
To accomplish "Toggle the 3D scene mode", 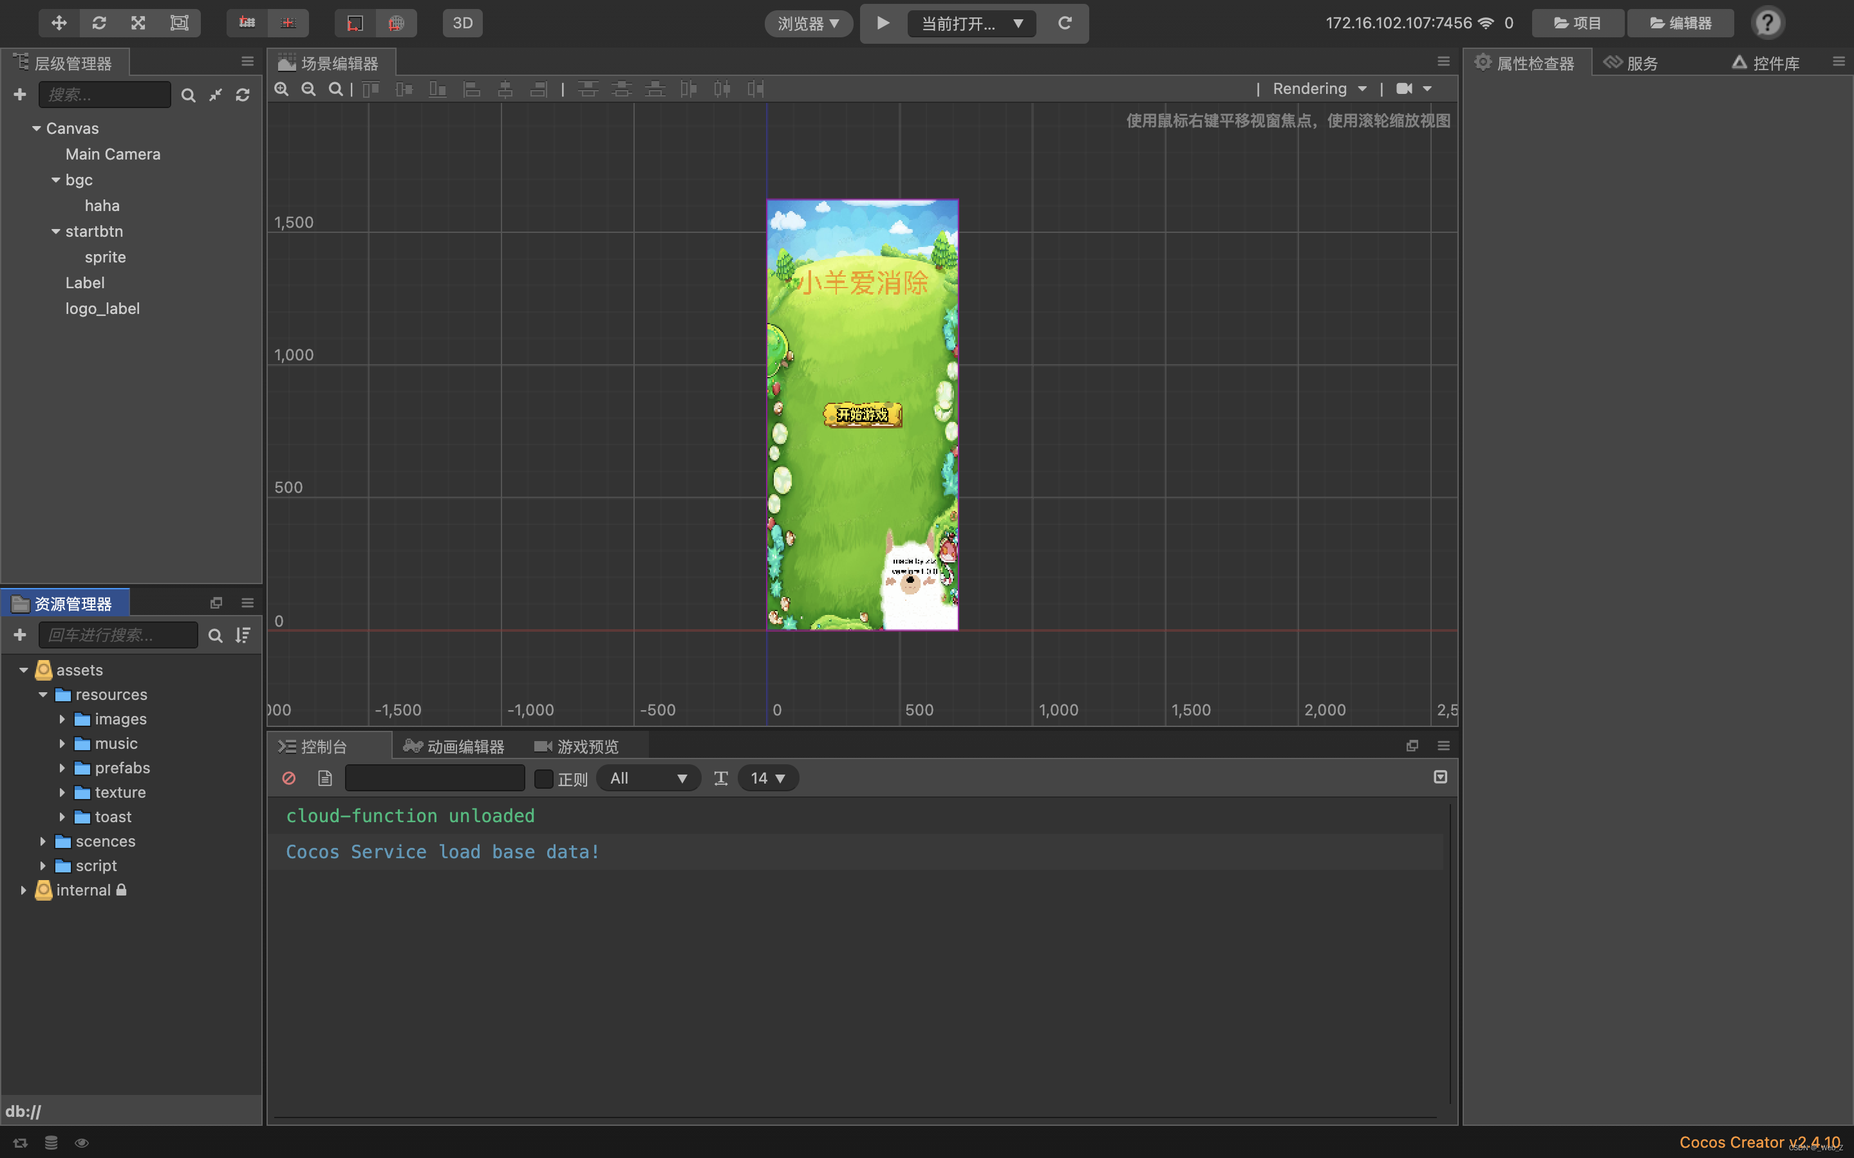I will [x=462, y=23].
